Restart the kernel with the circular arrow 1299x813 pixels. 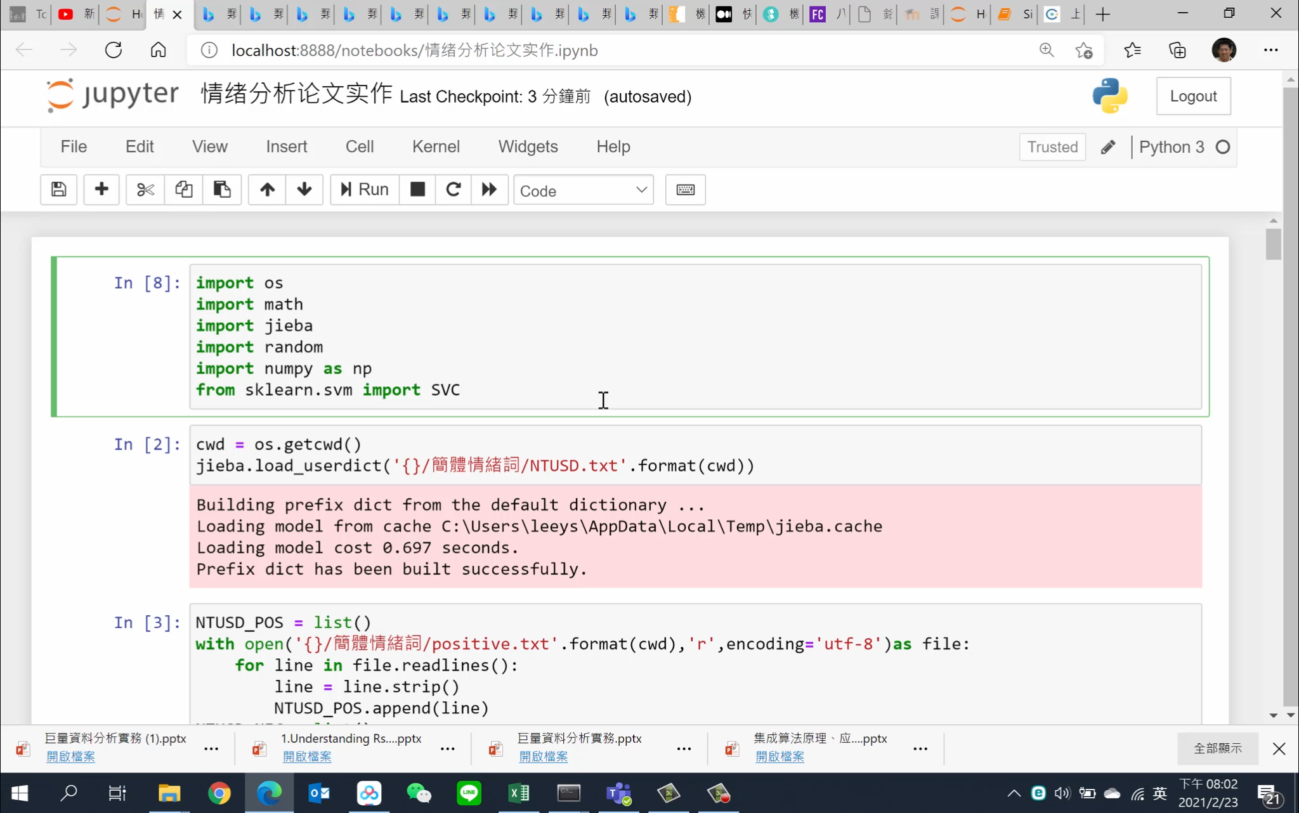453,190
